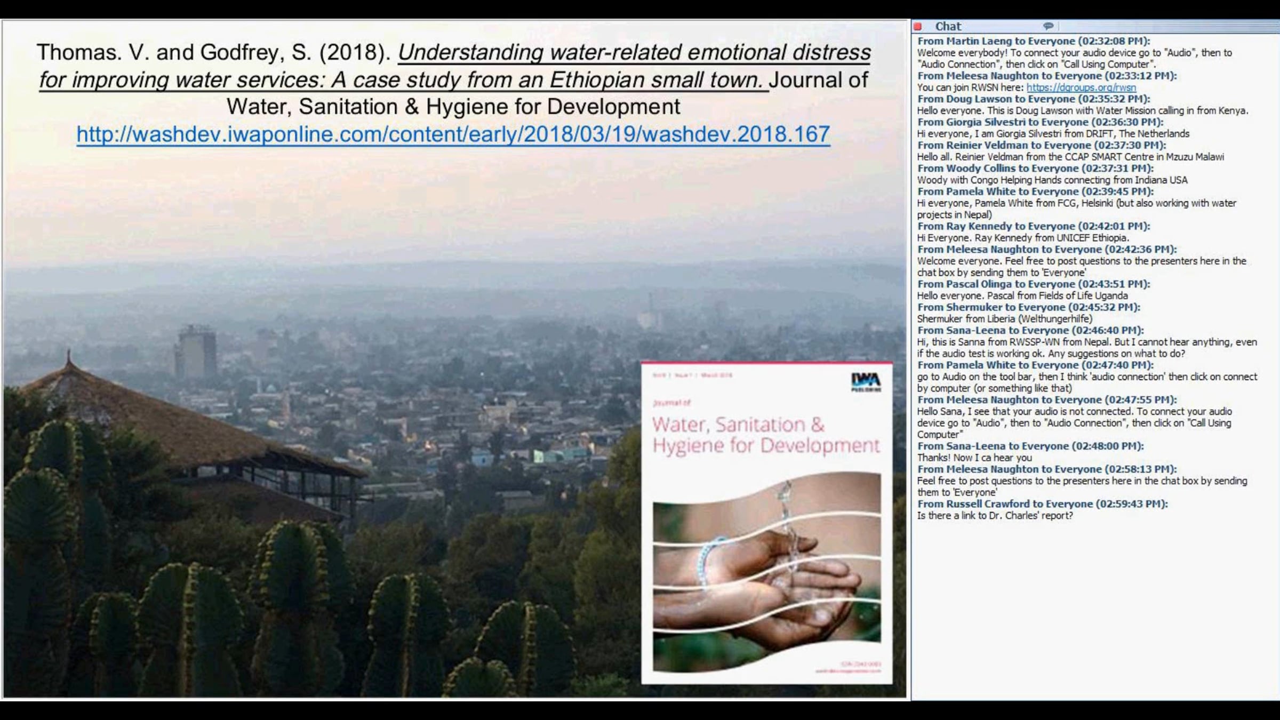Click Reinier Veldman's CCAP SMART Centre message

[1070, 157]
